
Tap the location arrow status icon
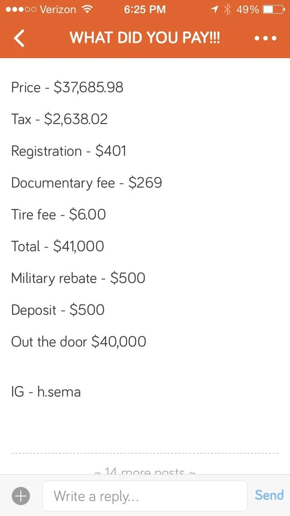pyautogui.click(x=214, y=10)
